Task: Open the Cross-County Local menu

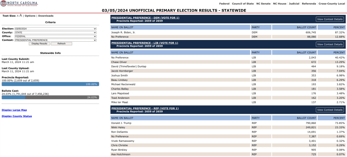Action: tap(332, 3)
